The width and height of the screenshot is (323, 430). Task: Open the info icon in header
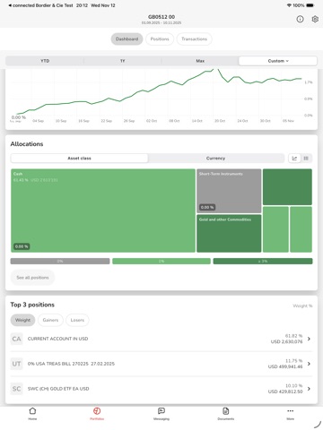click(x=300, y=19)
